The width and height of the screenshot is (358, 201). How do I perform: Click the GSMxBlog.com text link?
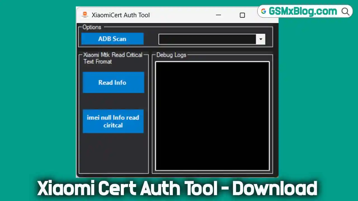(303, 11)
